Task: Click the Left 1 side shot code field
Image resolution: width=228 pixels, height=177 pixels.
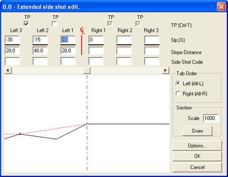Action: [x=68, y=61]
